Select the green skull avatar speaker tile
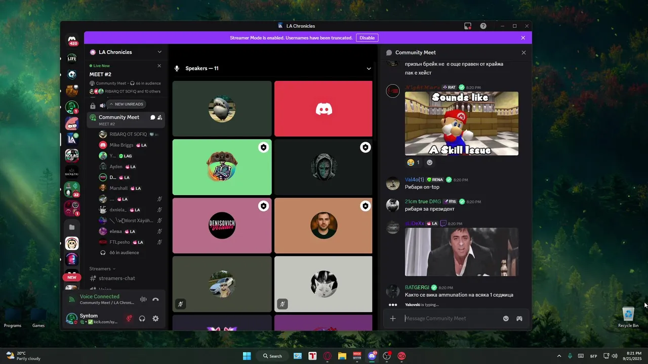 click(x=222, y=167)
